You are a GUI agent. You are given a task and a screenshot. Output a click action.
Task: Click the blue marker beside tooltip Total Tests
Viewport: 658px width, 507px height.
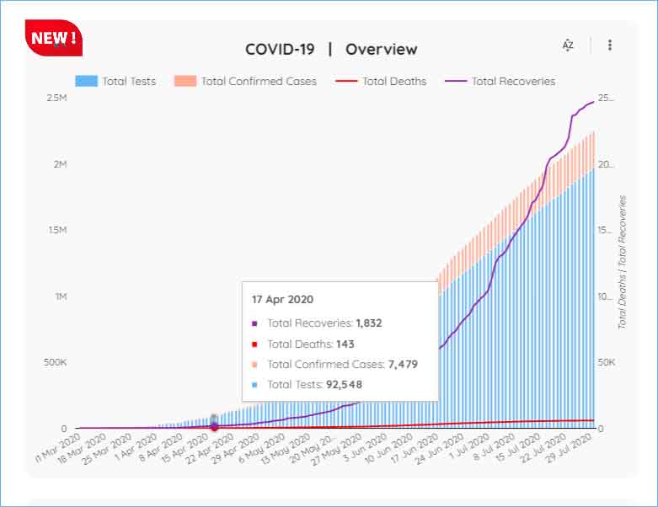[255, 385]
